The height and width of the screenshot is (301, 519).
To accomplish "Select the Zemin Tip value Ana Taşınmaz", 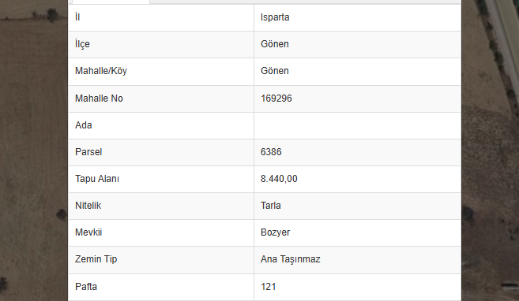I will pos(291,259).
